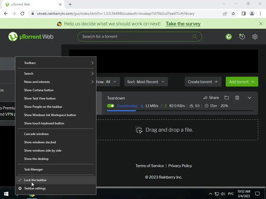
Task: Open Sort: Most Recent dropdown
Action: click(x=146, y=82)
